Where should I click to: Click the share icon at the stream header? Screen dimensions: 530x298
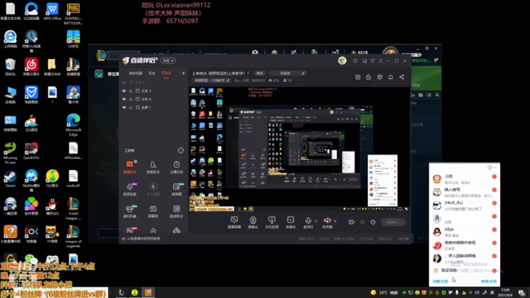coord(401,77)
